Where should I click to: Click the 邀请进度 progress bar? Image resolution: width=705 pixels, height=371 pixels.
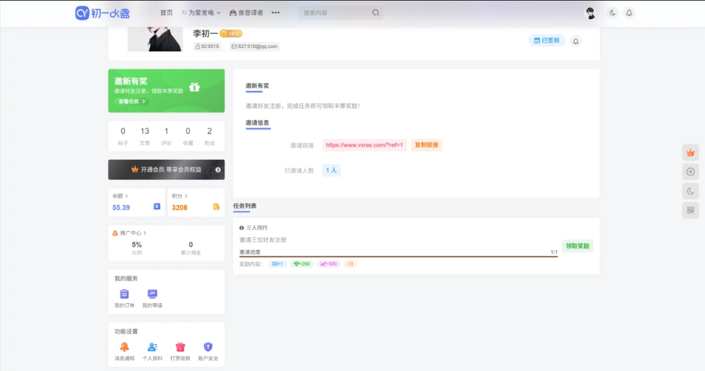[x=398, y=256]
